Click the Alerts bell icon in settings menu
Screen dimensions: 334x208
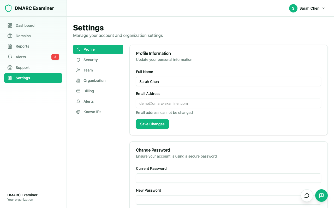tap(78, 101)
